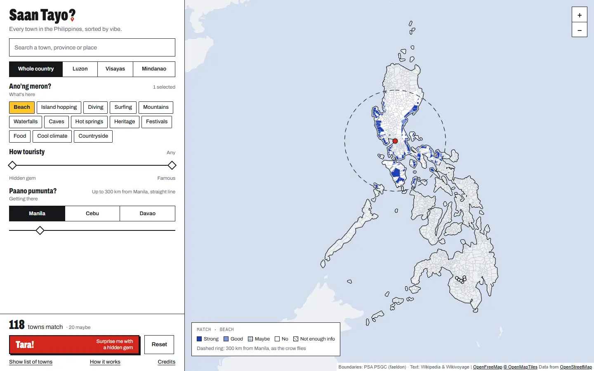
Task: Select the Mountains filter
Action: (156, 107)
